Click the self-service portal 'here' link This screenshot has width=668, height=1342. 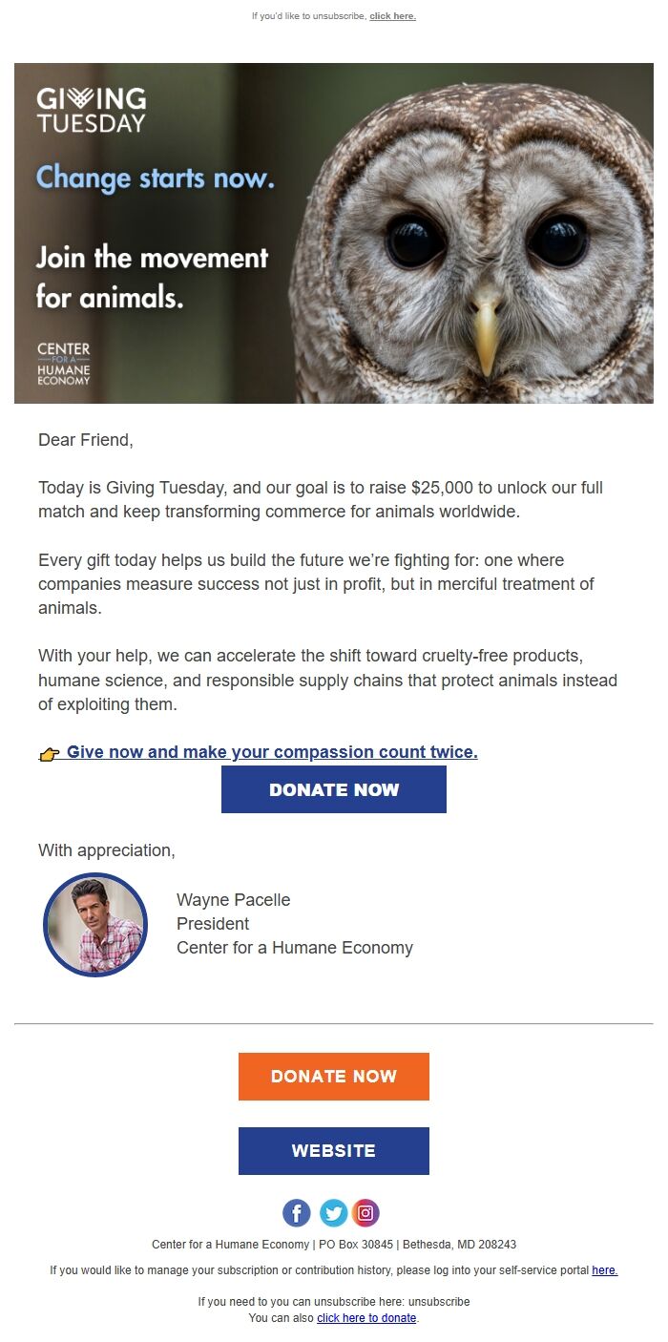coord(605,1270)
